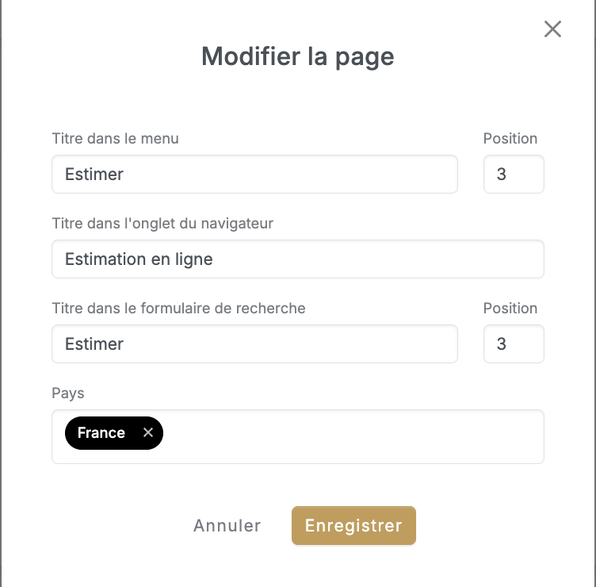Click the "Titre dans le menu" label
596x587 pixels.
(x=115, y=139)
